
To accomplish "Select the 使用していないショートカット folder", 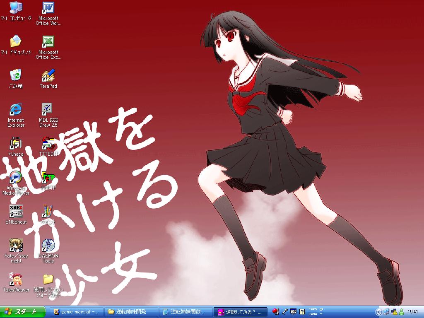I will point(48,285).
